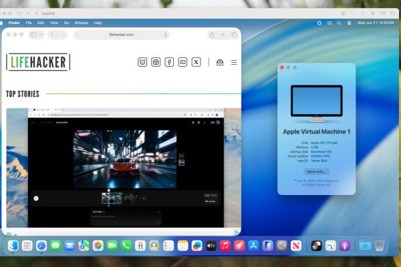Open Music from the Dock
Screen dimensions: 401x267
pyautogui.click(x=225, y=246)
